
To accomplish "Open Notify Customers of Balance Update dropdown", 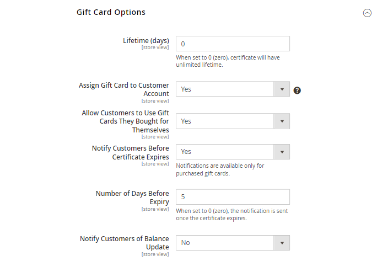I will coord(233,242).
